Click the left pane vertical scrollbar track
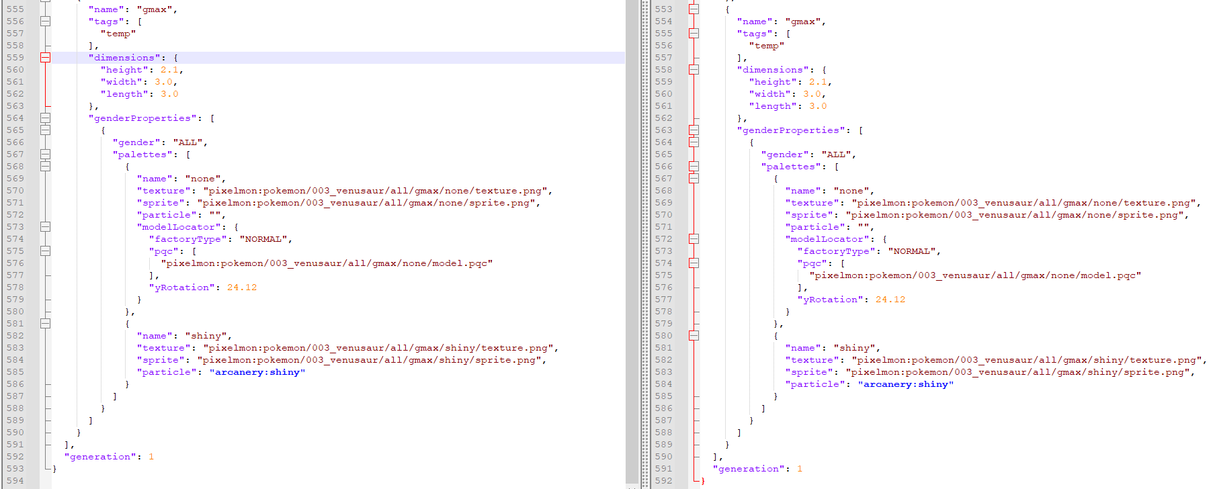Image resolution: width=1217 pixels, height=489 pixels. (632, 242)
